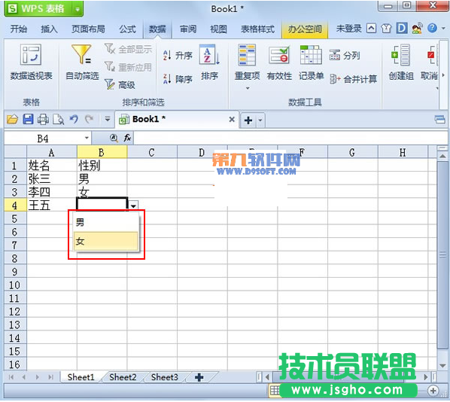Open the Name Box dropdown arrow
This screenshot has height=402, width=450.
coord(87,138)
